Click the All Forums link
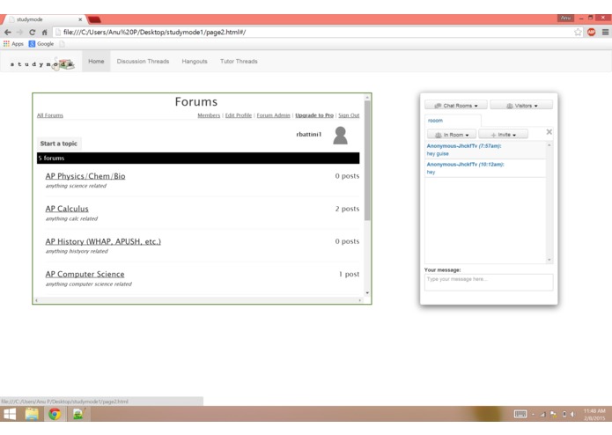612x435 pixels. (x=50, y=115)
